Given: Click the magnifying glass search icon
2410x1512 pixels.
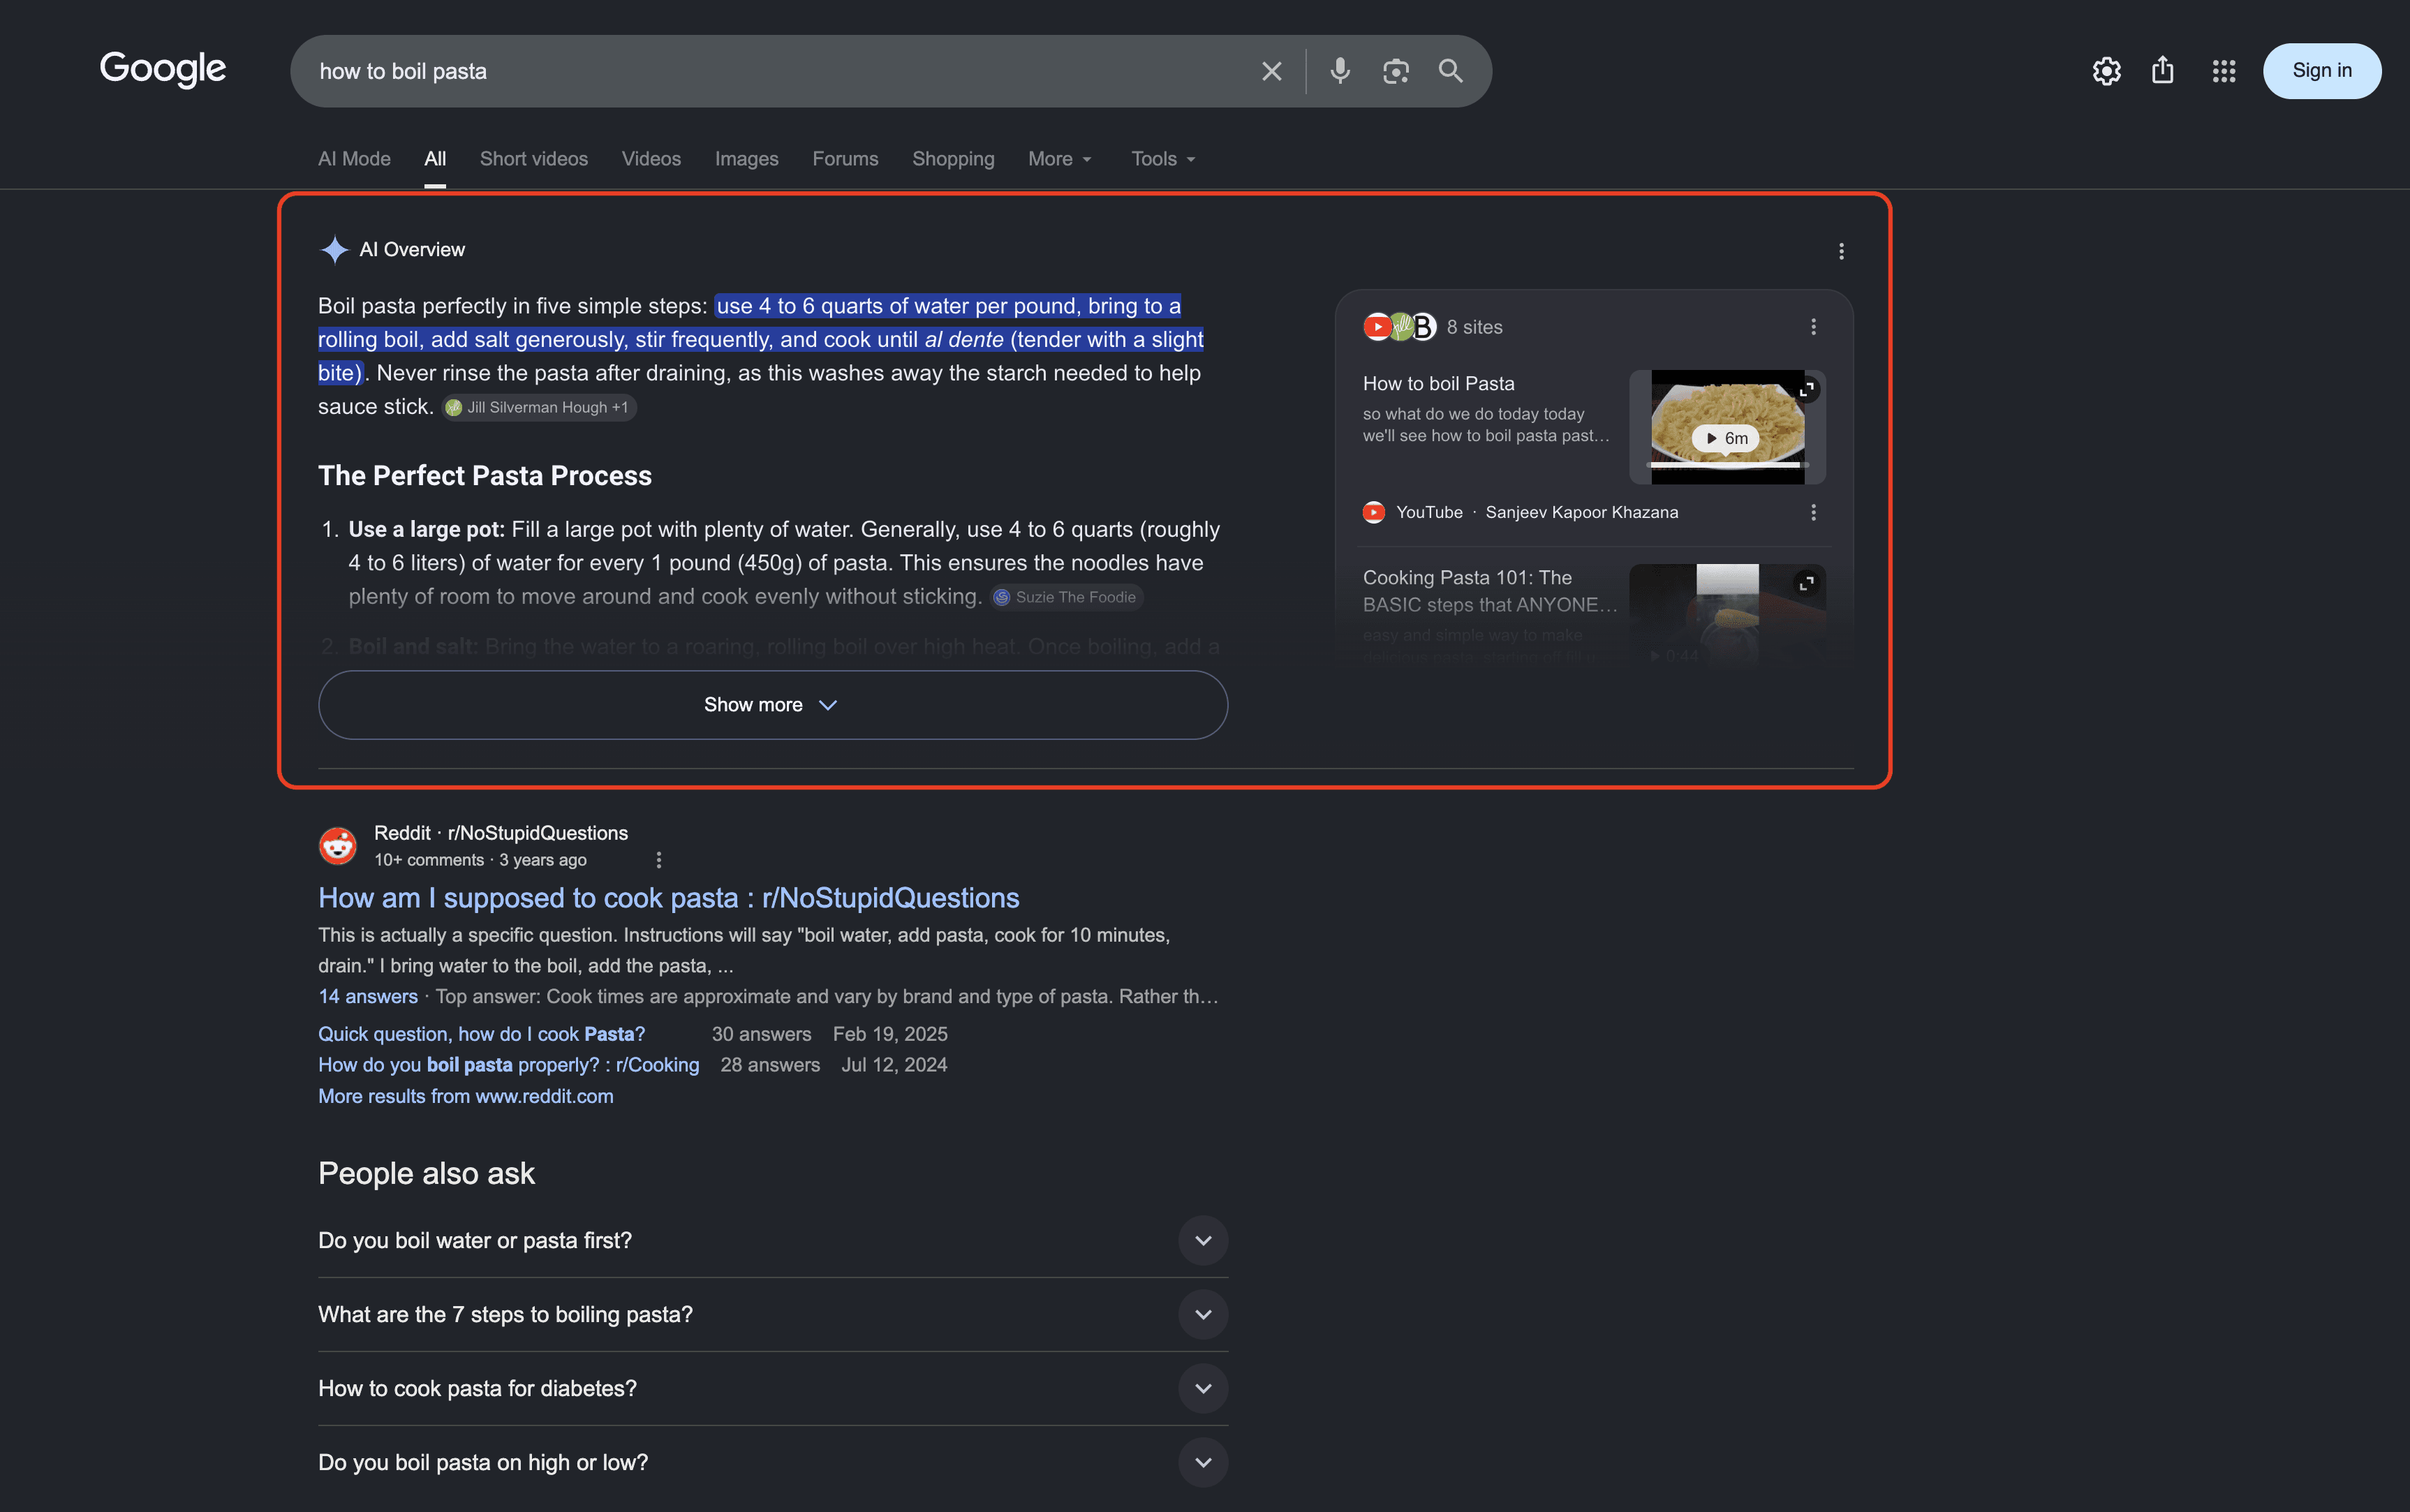Looking at the screenshot, I should pos(1450,71).
